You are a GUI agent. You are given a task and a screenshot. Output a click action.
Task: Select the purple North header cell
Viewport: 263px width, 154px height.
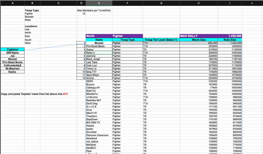click(x=99, y=36)
